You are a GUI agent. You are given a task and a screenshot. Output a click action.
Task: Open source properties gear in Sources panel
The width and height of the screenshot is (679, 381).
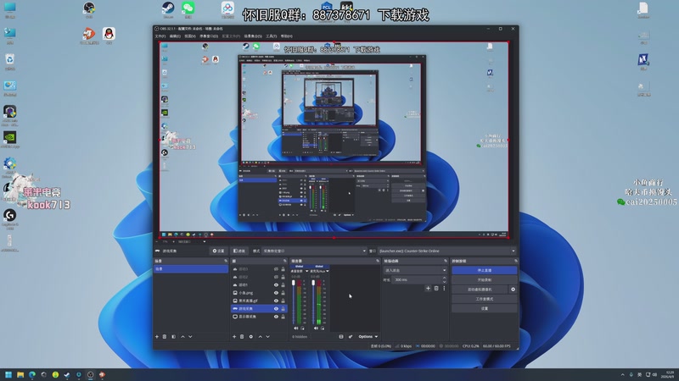[250, 336]
